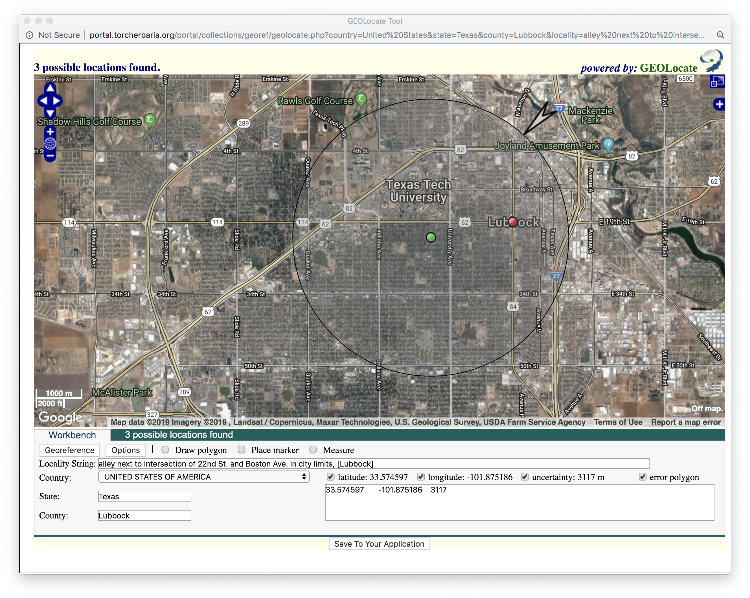This screenshot has height=598, width=750.
Task: Click the browser zoom magnifier icon
Action: [720, 35]
